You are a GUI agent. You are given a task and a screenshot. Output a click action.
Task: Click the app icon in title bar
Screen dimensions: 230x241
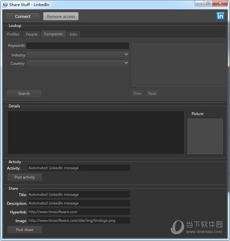(x=5, y=5)
